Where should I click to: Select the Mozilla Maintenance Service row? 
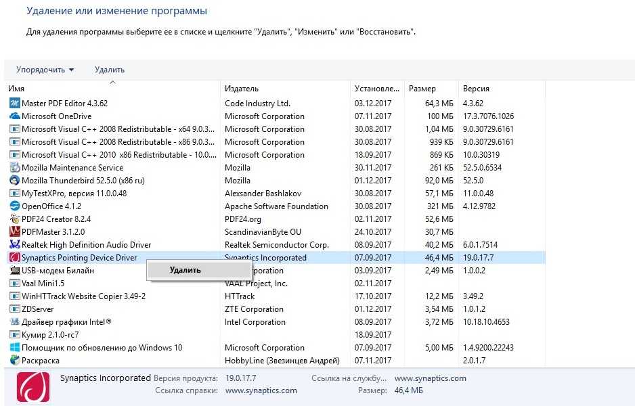[72, 168]
